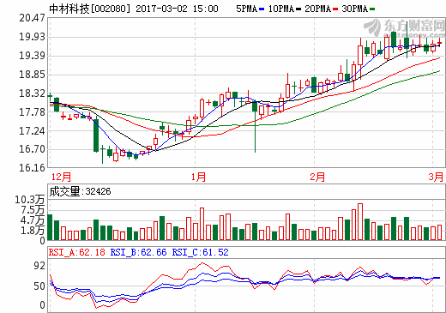Click the tallest red volume bar in February
446x313 pixels.
[x=360, y=222]
